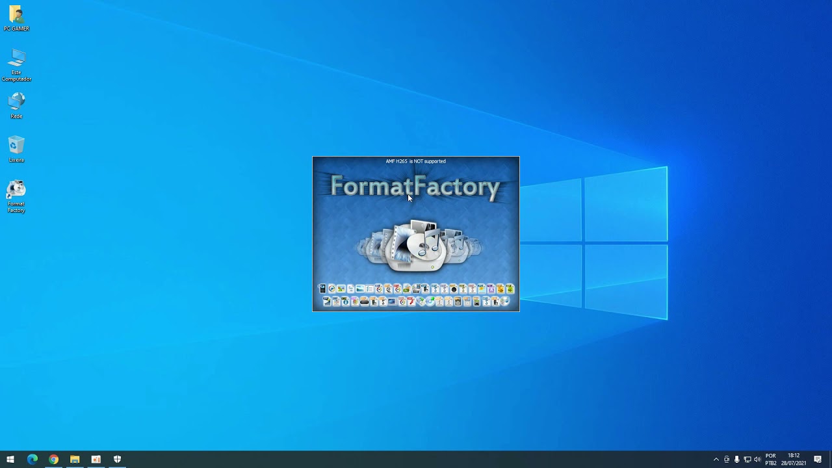Click the "AMF H265 is NOT supported" splash text
The width and height of the screenshot is (832, 468).
416,161
